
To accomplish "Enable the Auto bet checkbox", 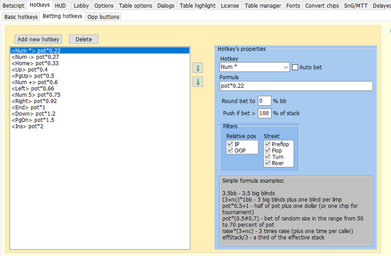I will click(x=295, y=67).
